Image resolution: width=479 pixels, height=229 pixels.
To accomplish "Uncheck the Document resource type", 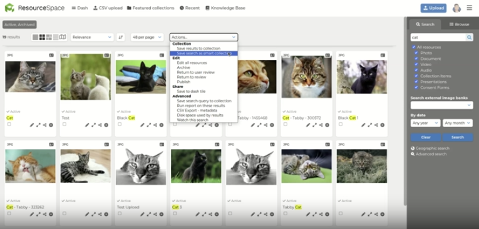I will tap(416, 59).
